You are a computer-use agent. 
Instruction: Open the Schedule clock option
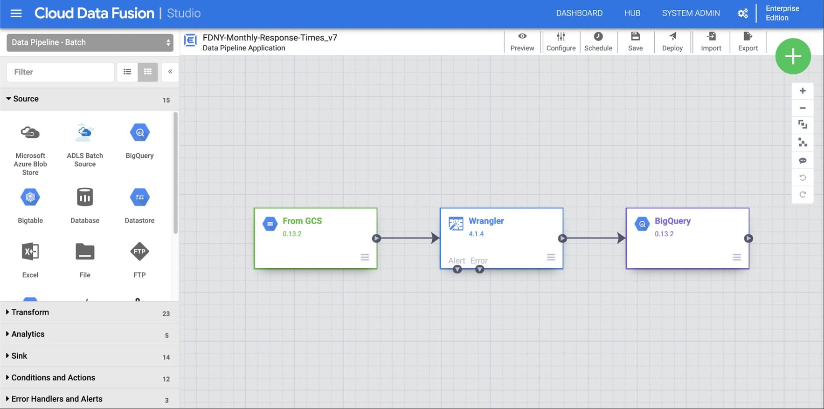point(598,42)
